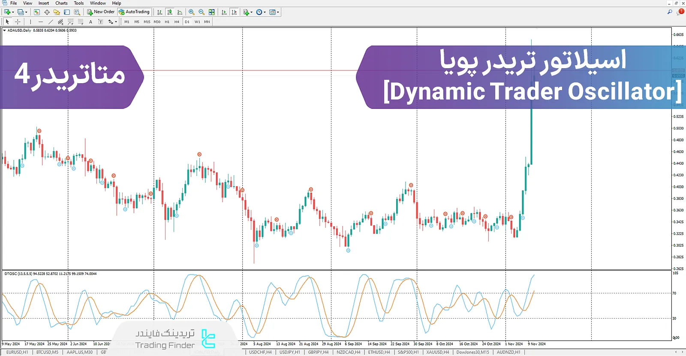Select the Equidistant Channel tool
This screenshot has width=686, height=356.
pyautogui.click(x=60, y=21)
